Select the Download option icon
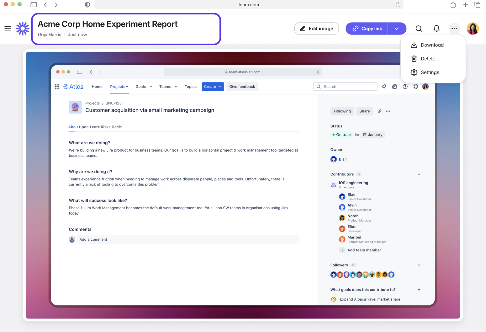 click(x=415, y=45)
